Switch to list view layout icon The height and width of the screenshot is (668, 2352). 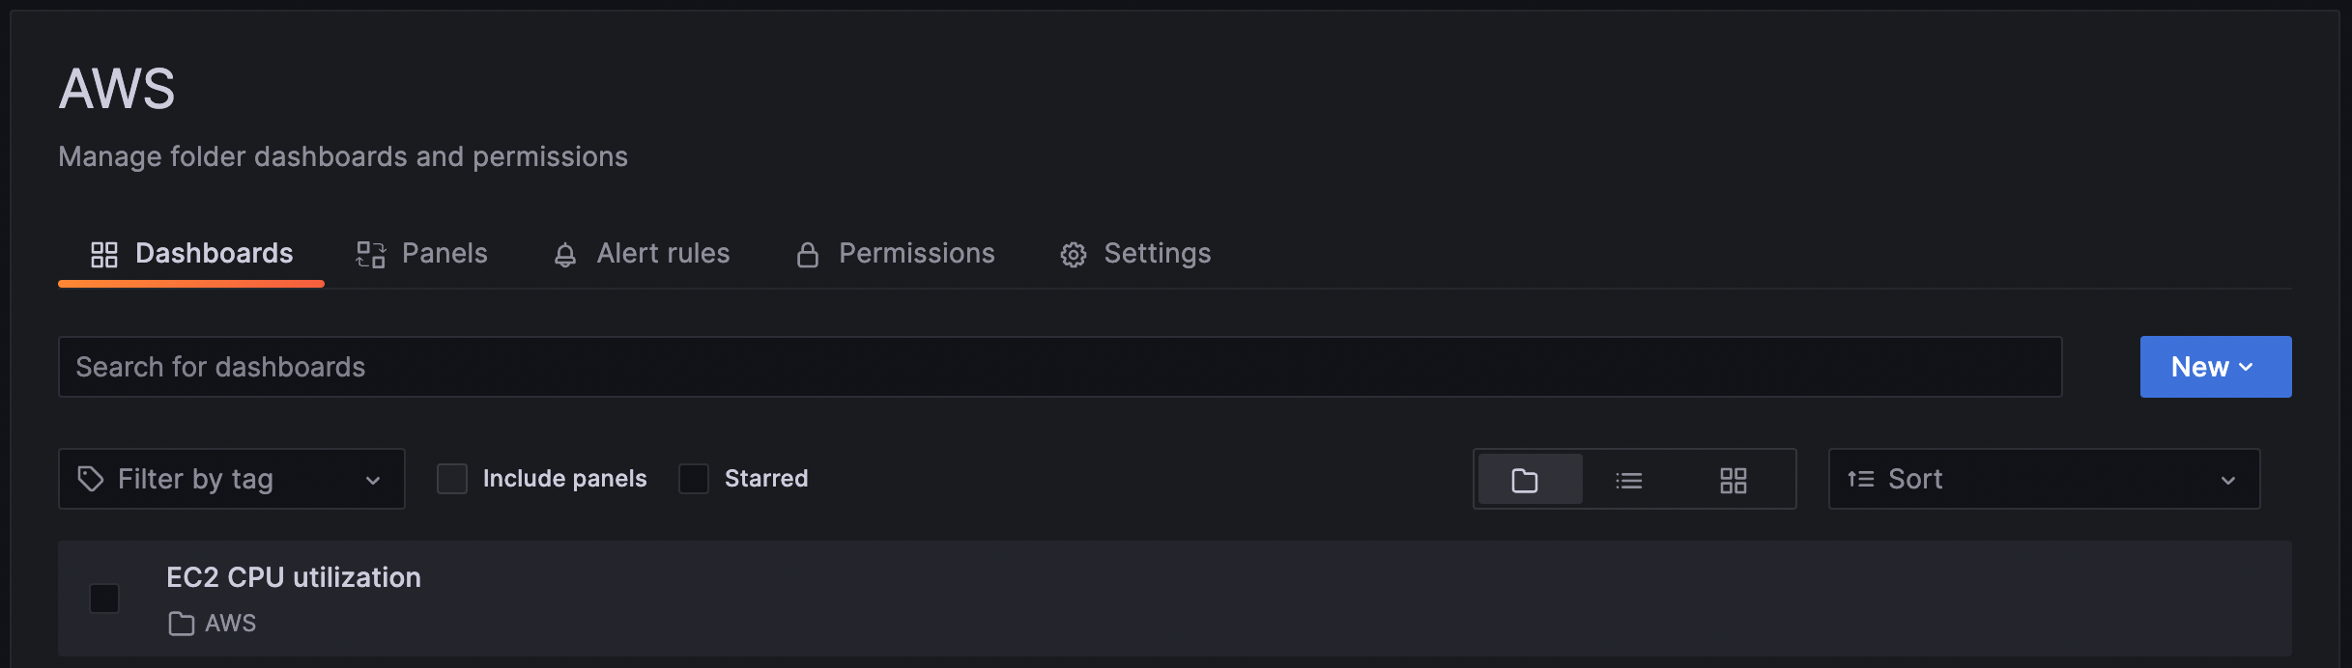pyautogui.click(x=1630, y=479)
